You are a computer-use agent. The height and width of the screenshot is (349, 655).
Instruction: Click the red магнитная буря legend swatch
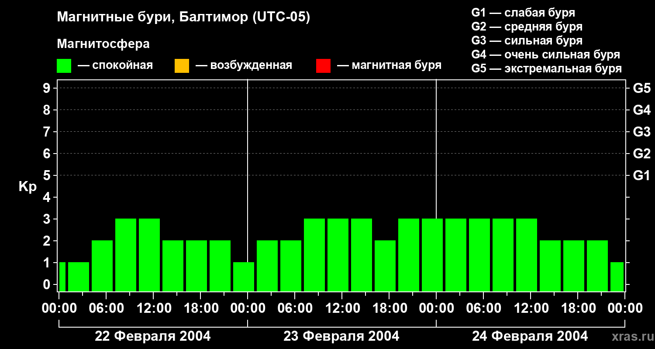pos(323,66)
